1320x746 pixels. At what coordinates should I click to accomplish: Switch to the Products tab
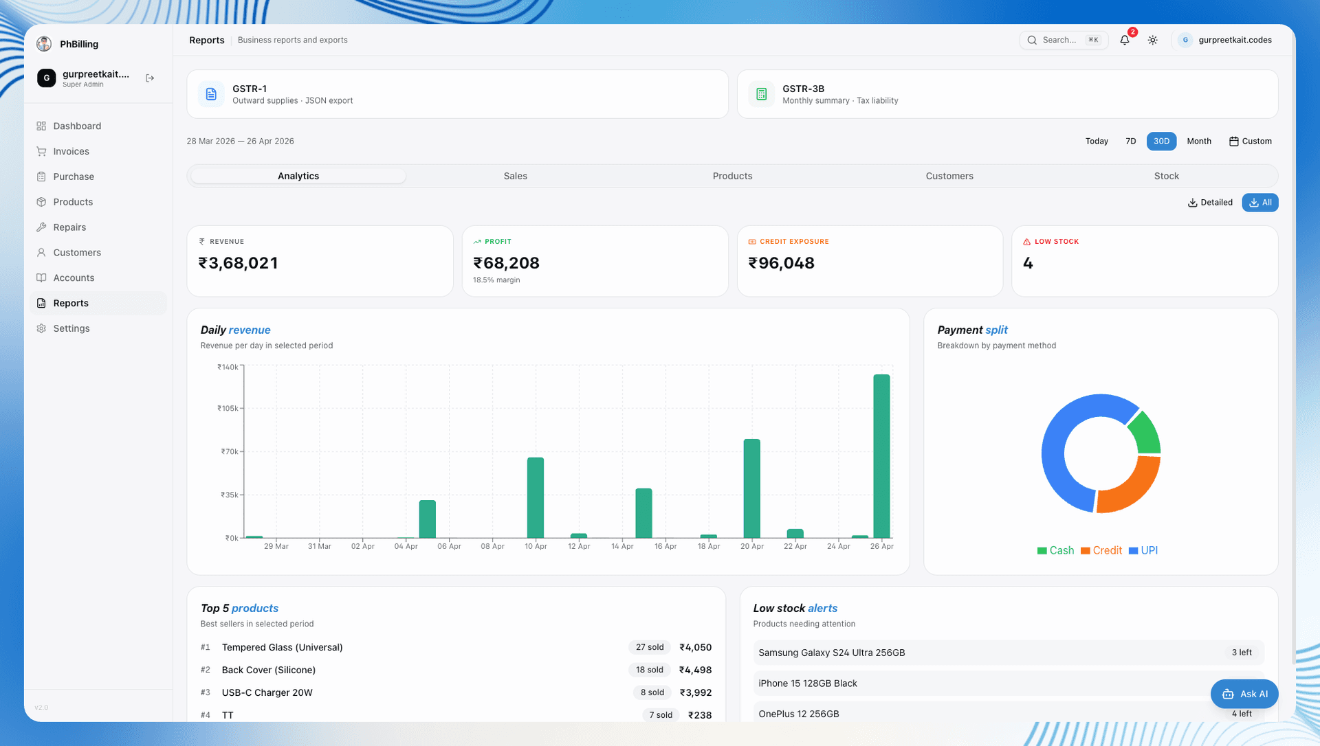(732, 176)
